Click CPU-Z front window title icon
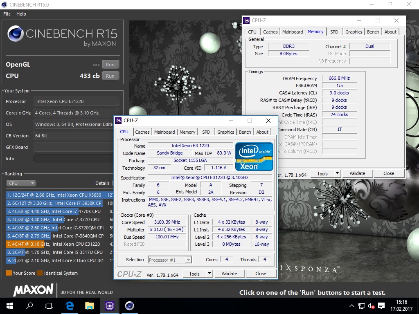Image resolution: width=419 pixels, height=314 pixels. point(118,121)
